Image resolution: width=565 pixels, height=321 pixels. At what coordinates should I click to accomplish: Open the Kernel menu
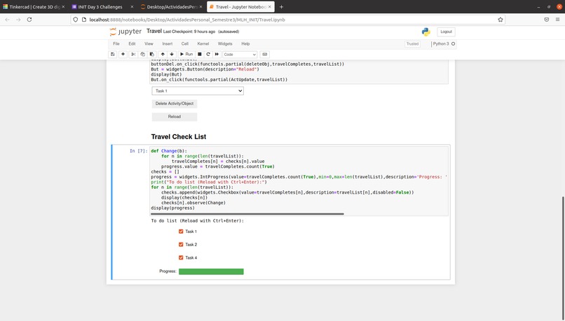[203, 44]
